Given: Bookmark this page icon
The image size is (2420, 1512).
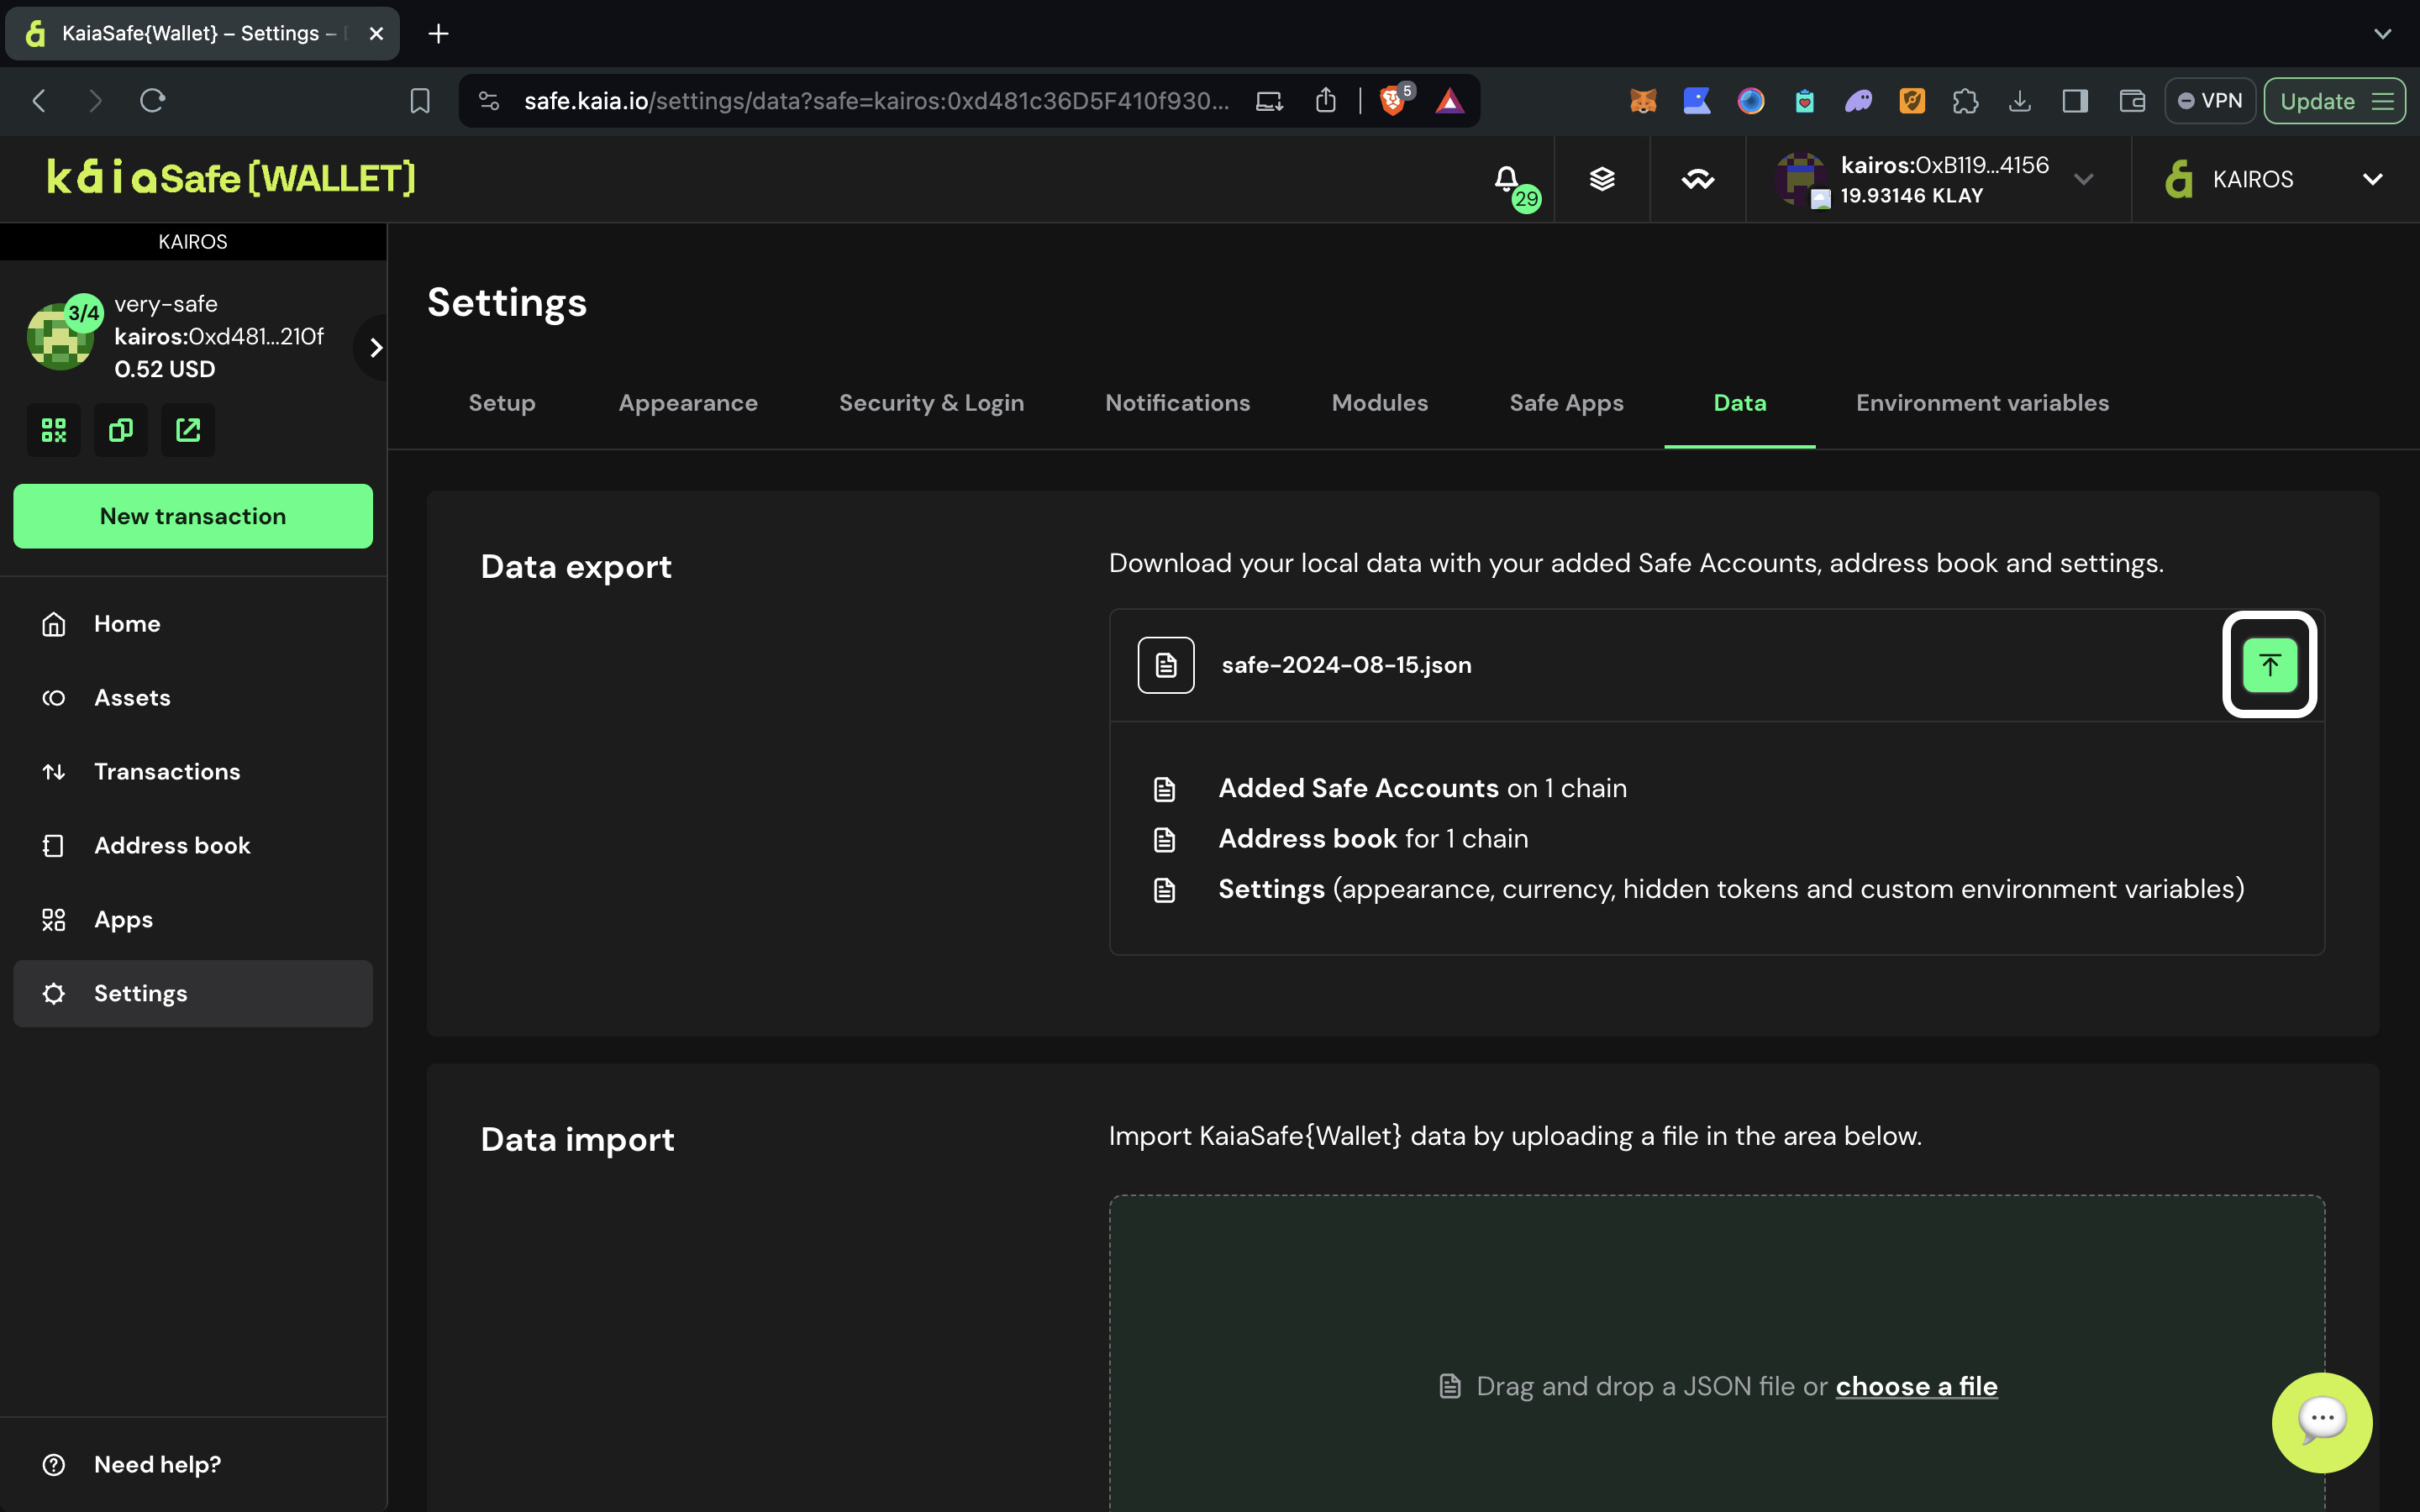Looking at the screenshot, I should tap(420, 101).
